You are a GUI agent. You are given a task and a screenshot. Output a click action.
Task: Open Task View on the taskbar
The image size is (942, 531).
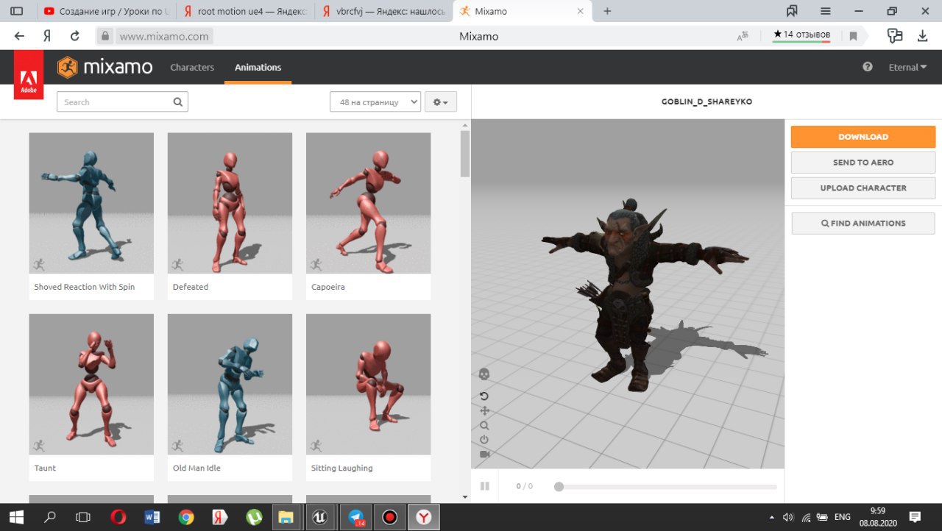tap(83, 517)
